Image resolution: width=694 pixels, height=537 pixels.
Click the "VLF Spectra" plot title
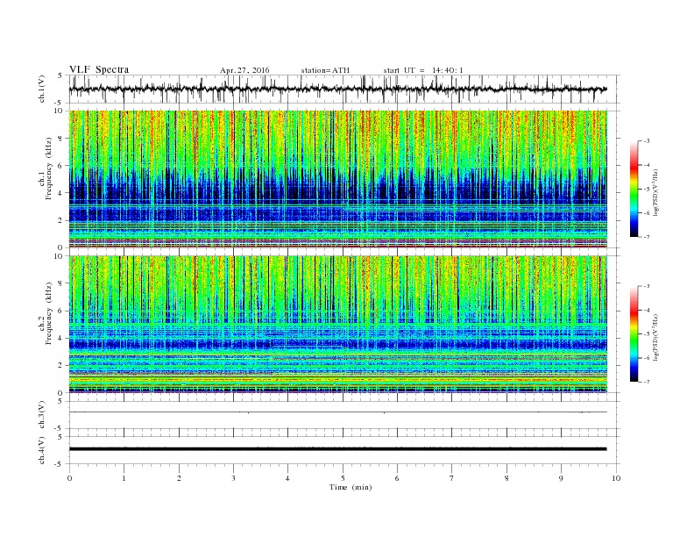pos(99,69)
